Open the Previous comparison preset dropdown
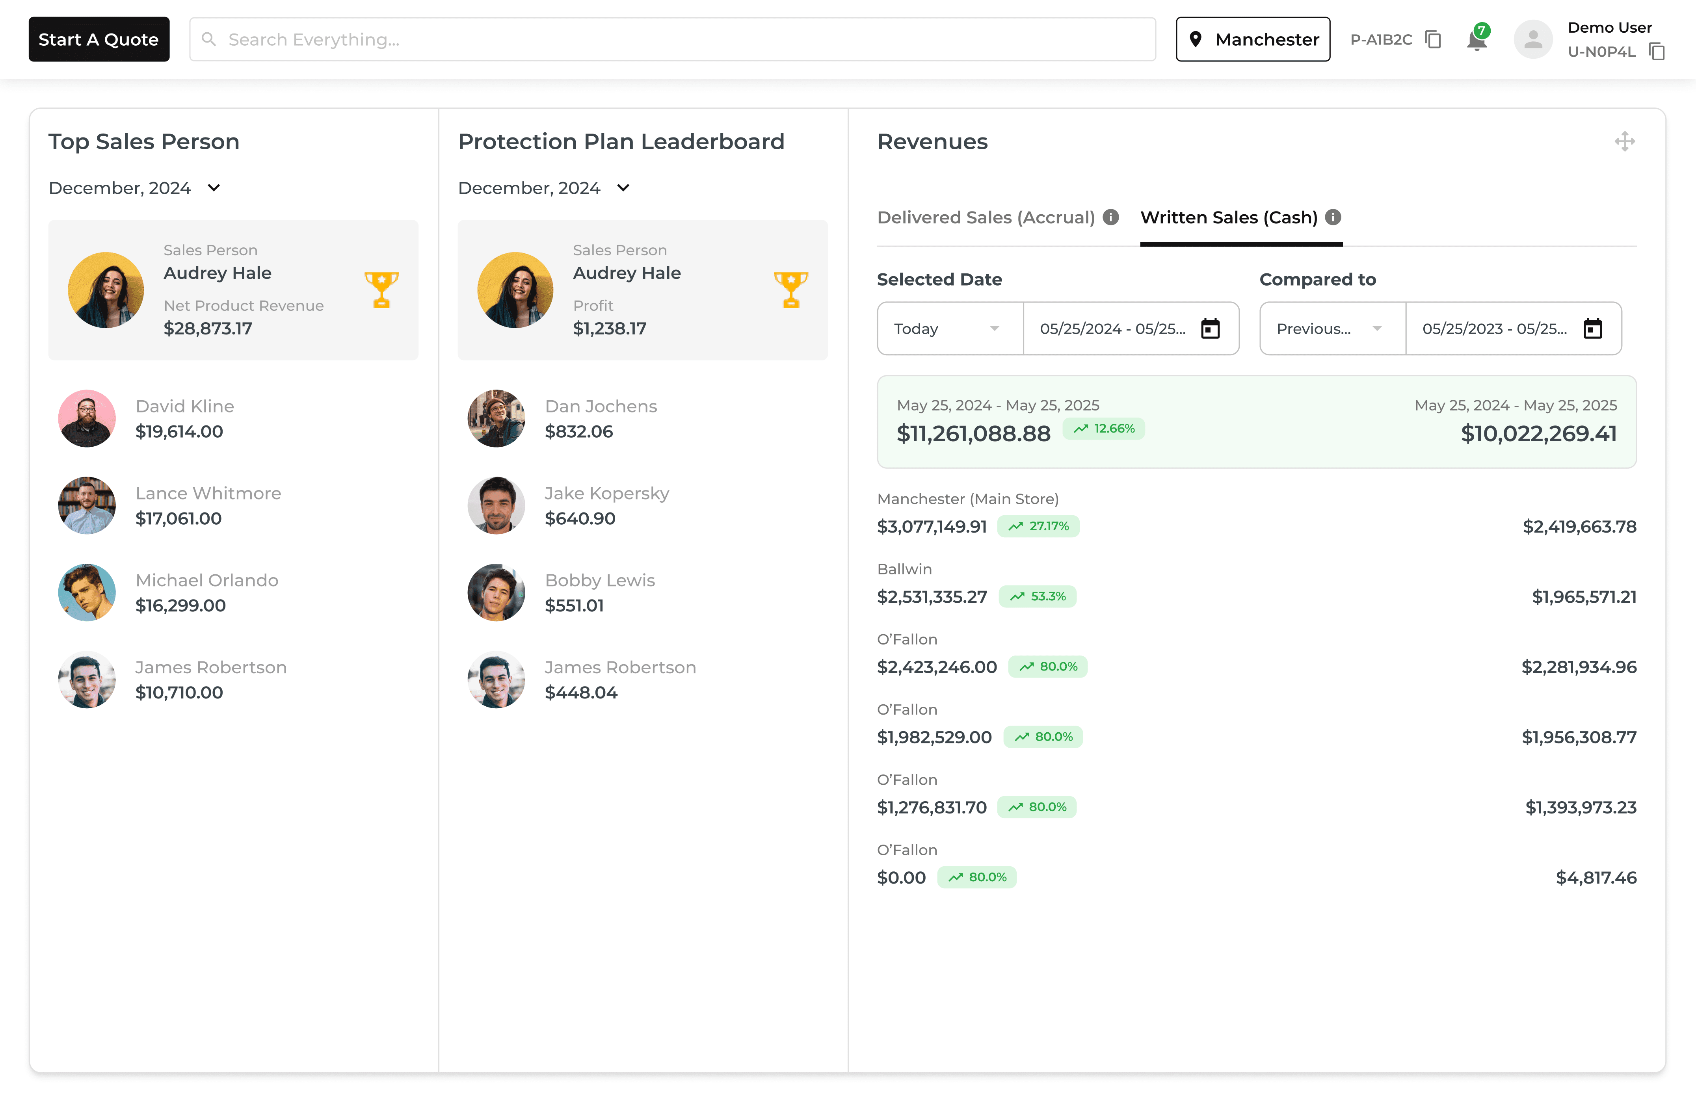The width and height of the screenshot is (1696, 1103). click(x=1331, y=329)
